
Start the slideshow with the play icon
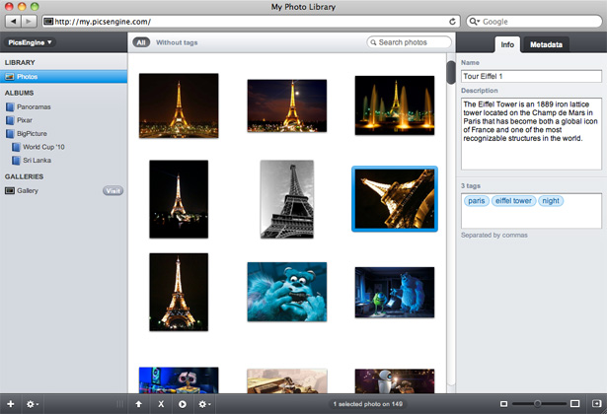point(183,404)
